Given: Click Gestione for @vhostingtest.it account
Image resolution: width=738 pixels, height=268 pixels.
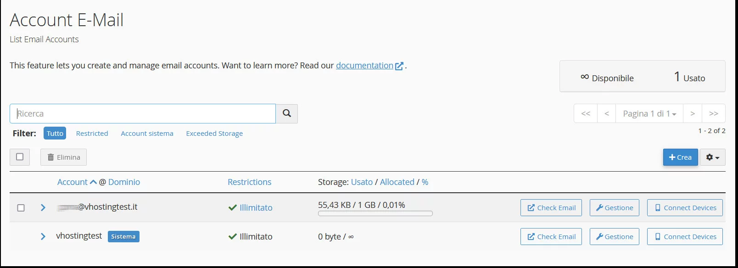Looking at the screenshot, I should coord(615,207).
